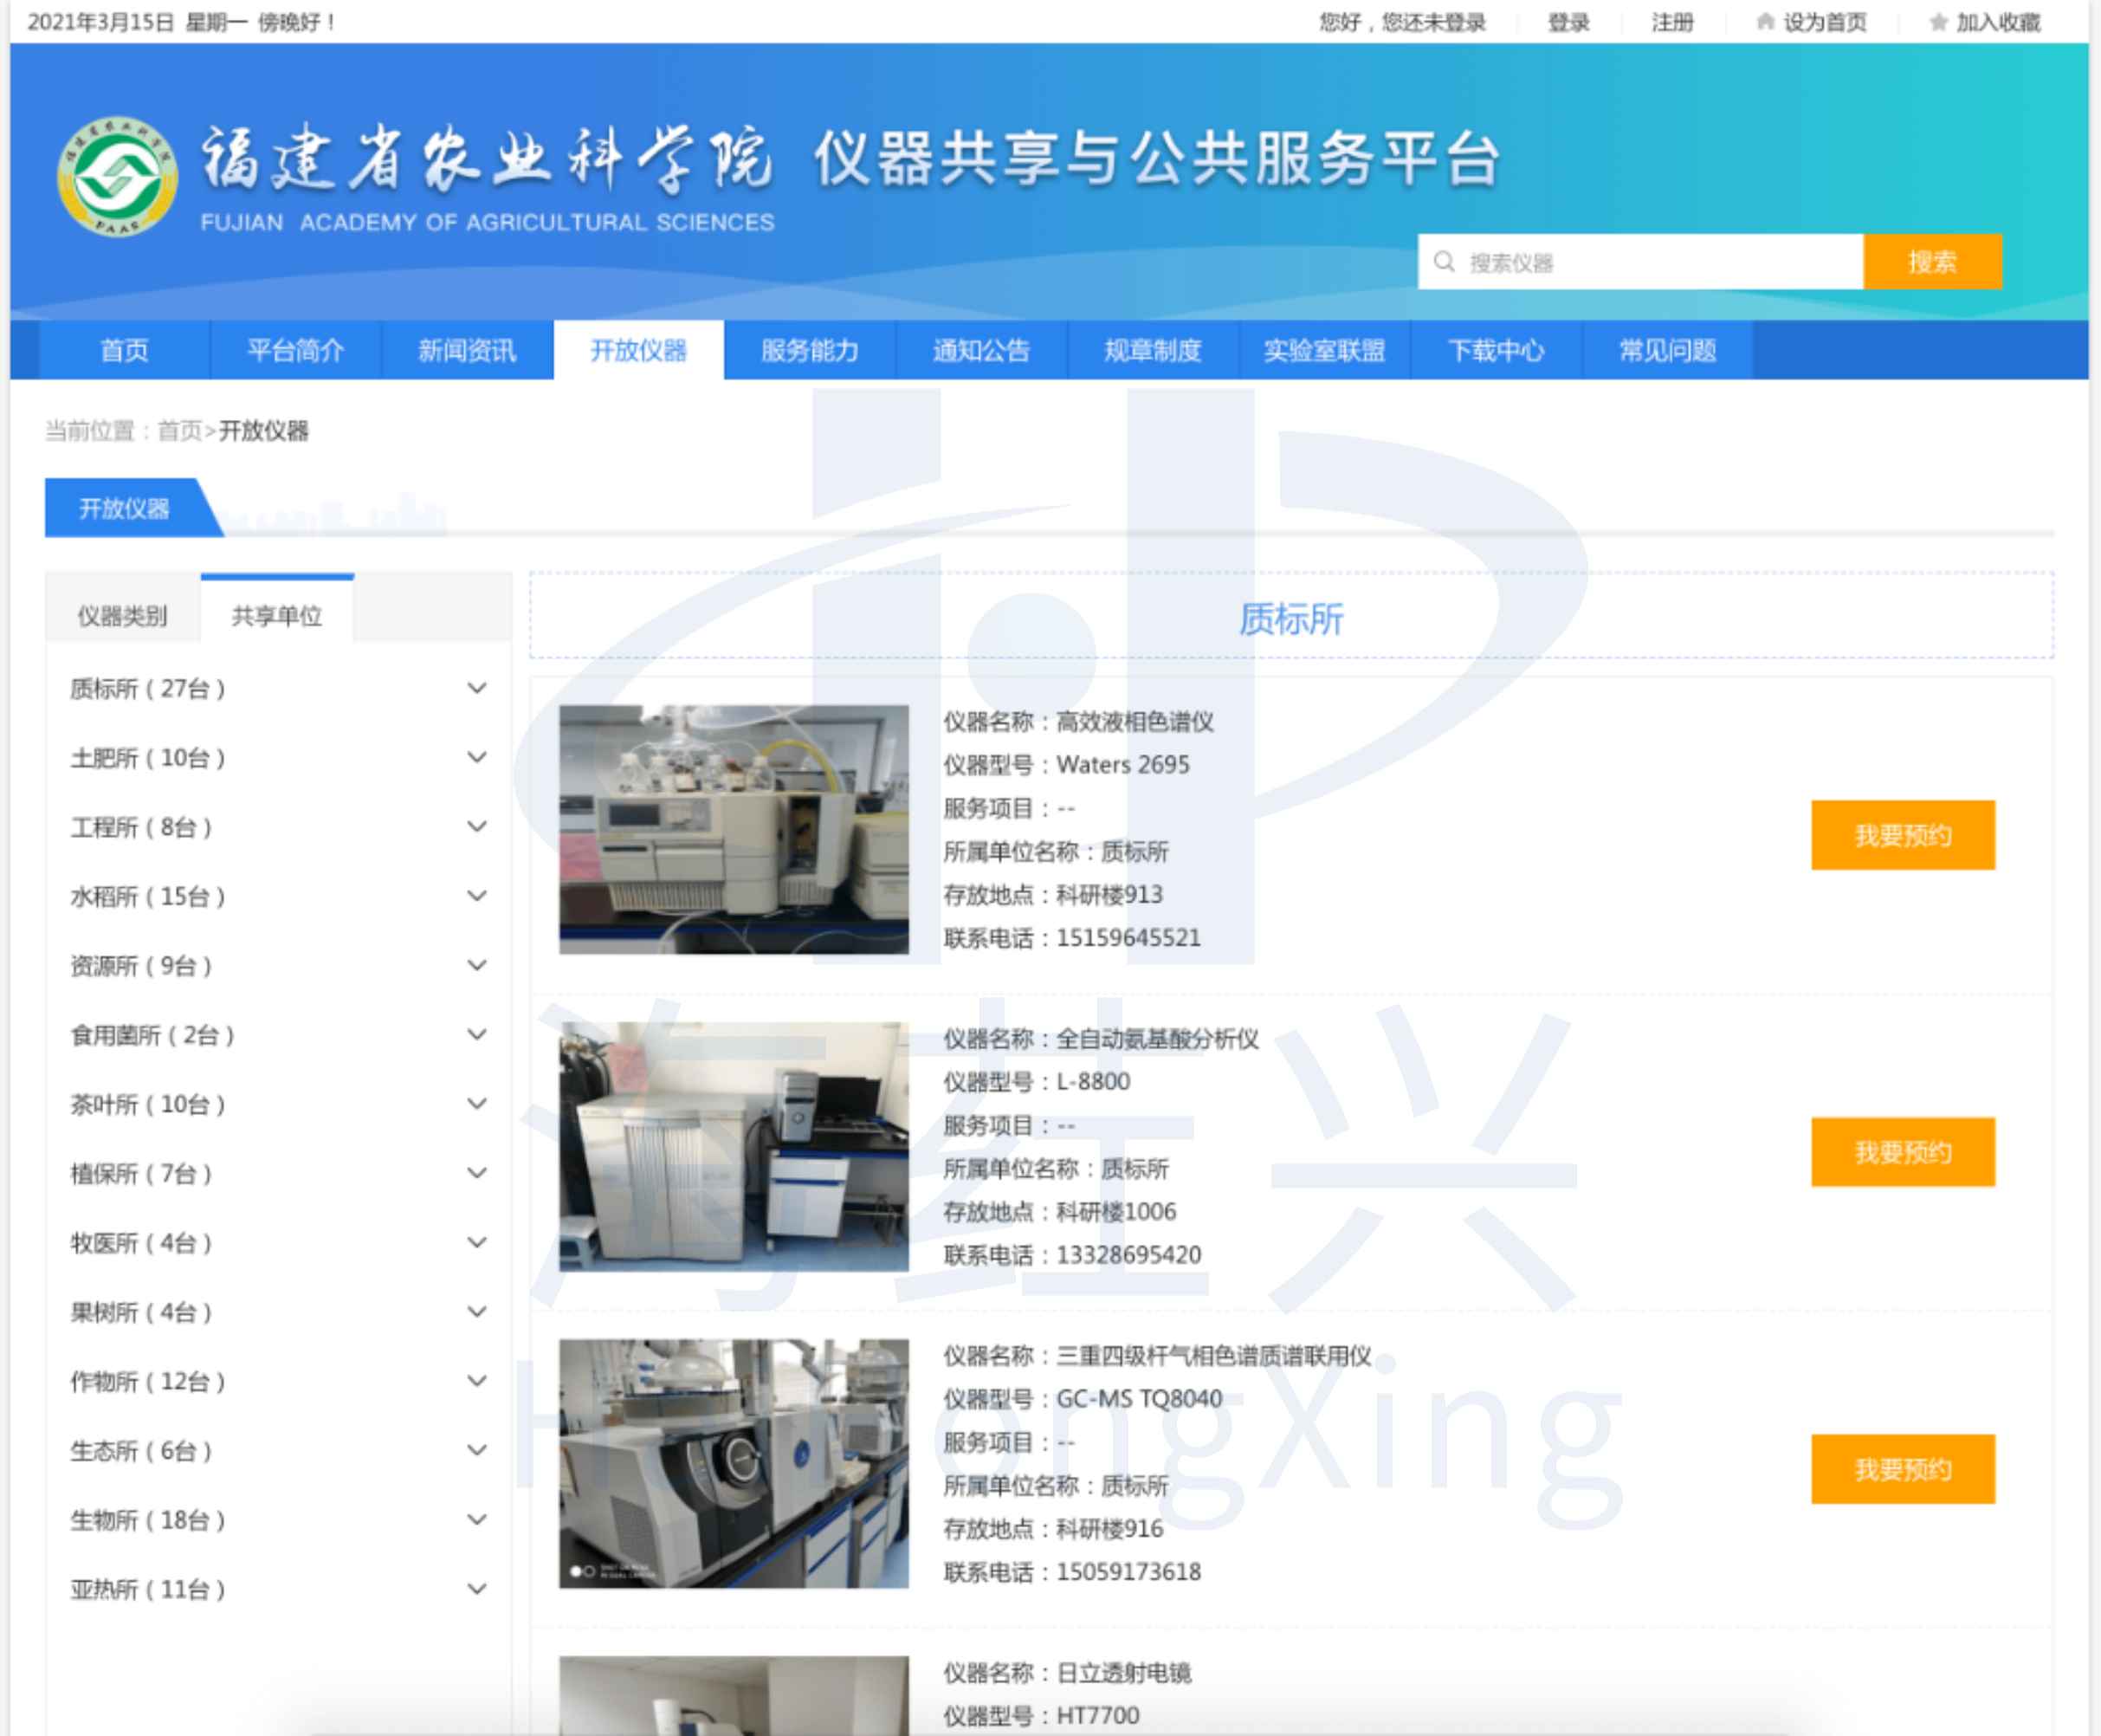Book the 高效液相色谱仪 with 我要预约
Image resolution: width=2101 pixels, height=1736 pixels.
pos(1902,835)
